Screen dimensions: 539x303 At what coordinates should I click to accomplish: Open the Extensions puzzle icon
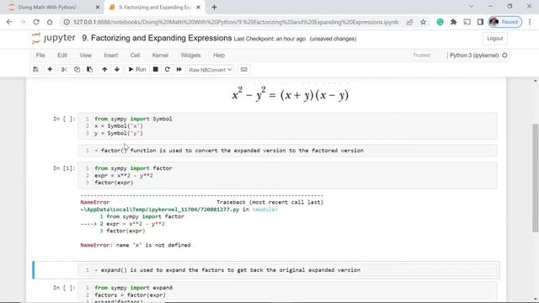(453, 22)
